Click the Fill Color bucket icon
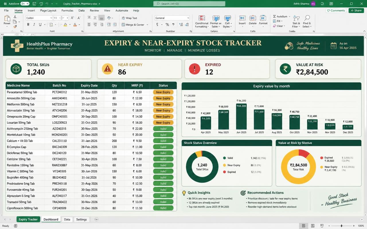Screen dimensions: 367x229 pyautogui.click(x=65, y=25)
